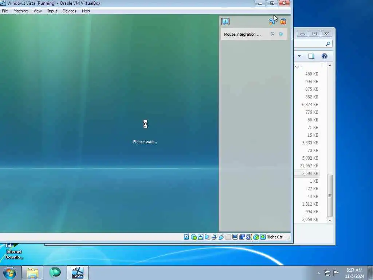Click the CPU virtualization status indicator
The width and height of the screenshot is (373, 280).
pos(249,237)
